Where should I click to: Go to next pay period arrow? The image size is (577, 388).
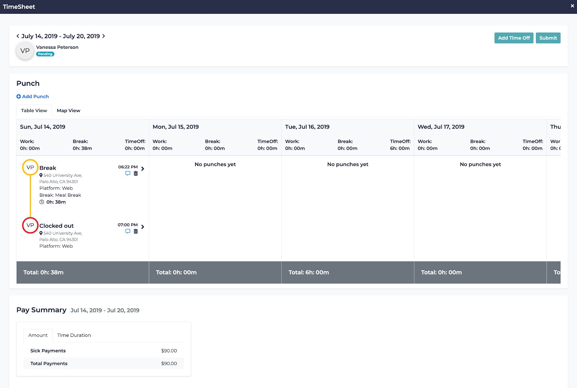point(103,36)
